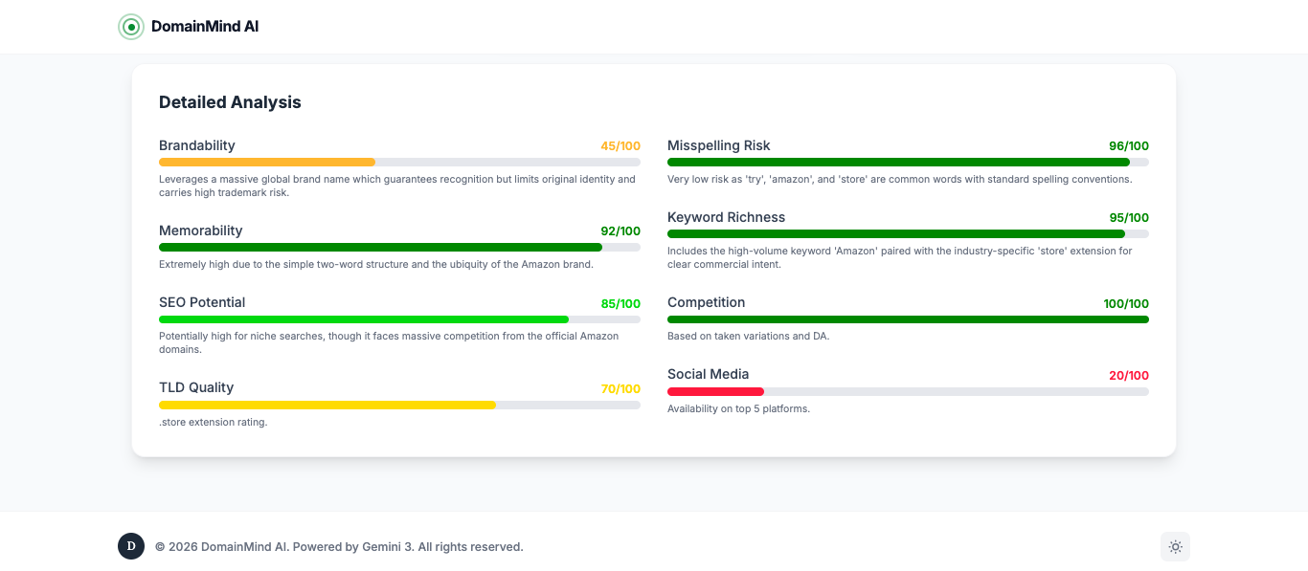1308x571 pixels.
Task: Click the DomainMind AI logo icon
Action: [x=131, y=27]
